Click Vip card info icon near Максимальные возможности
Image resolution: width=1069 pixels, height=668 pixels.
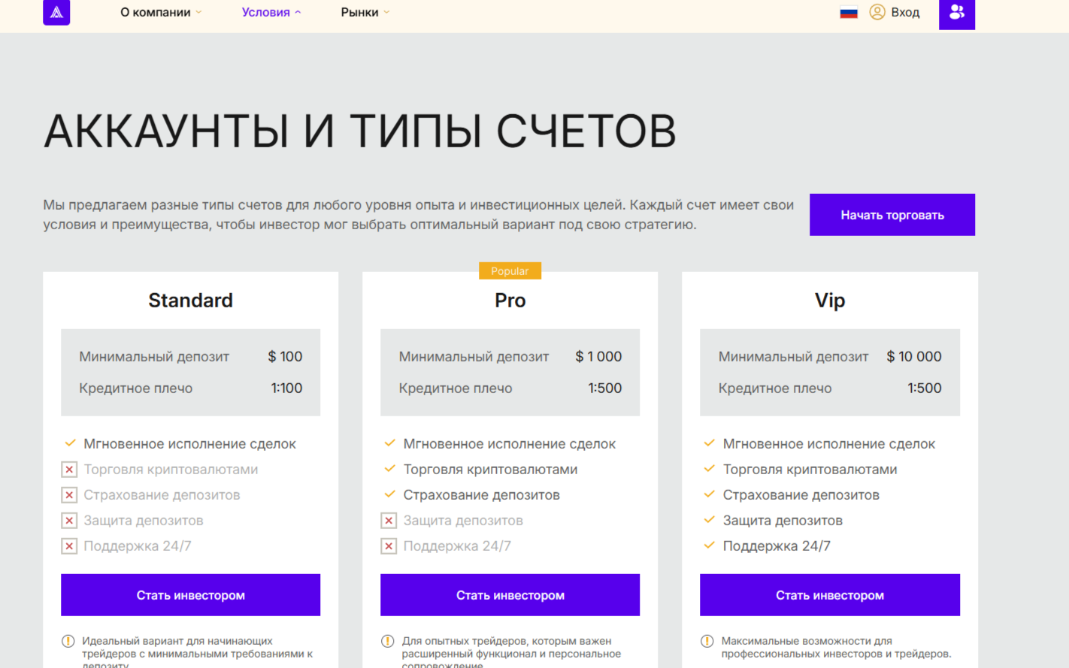tap(707, 641)
